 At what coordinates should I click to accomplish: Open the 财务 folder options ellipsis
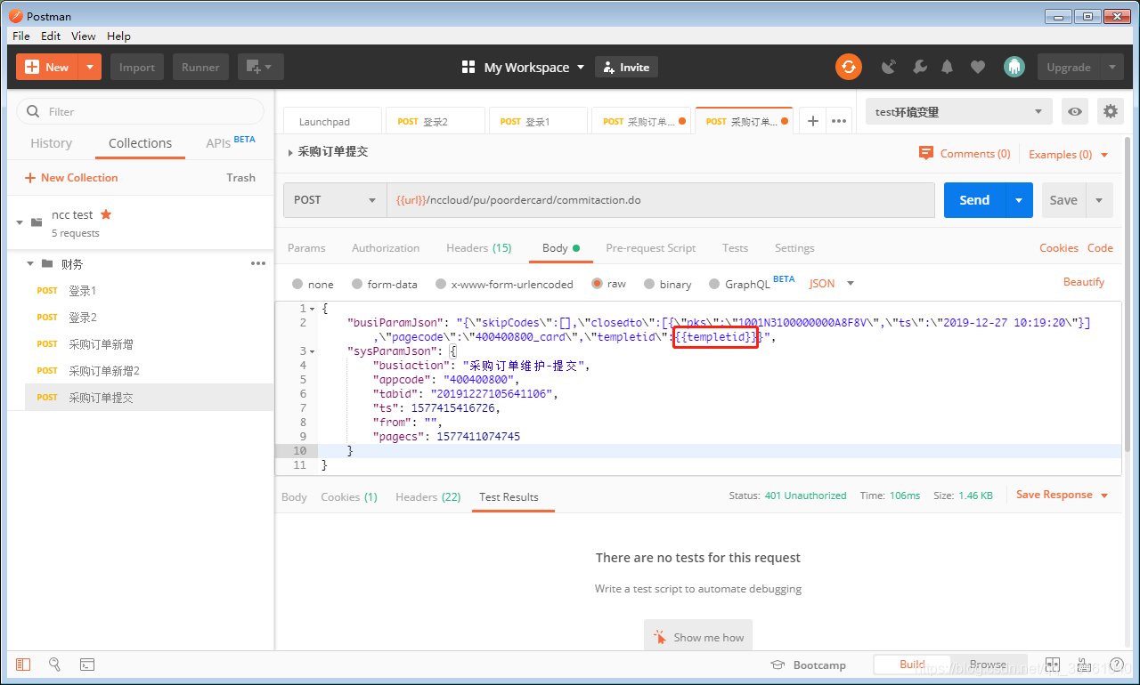click(x=258, y=263)
